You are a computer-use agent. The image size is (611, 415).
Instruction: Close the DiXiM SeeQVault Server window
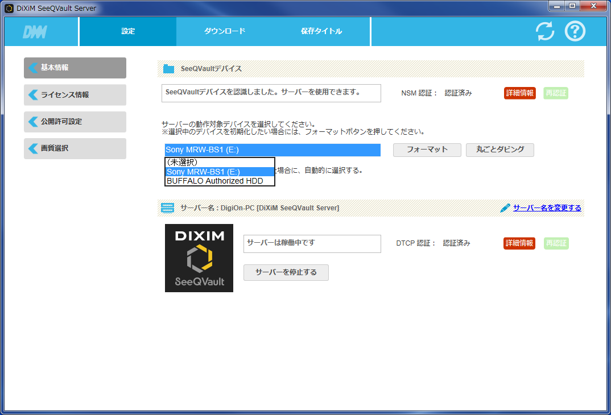point(593,6)
